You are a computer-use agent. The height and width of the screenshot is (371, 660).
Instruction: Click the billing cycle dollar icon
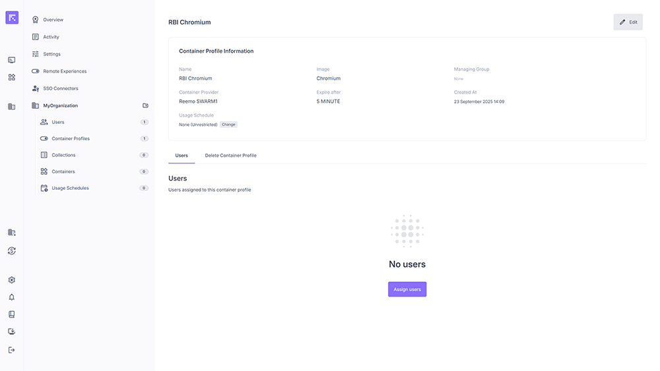[11, 250]
